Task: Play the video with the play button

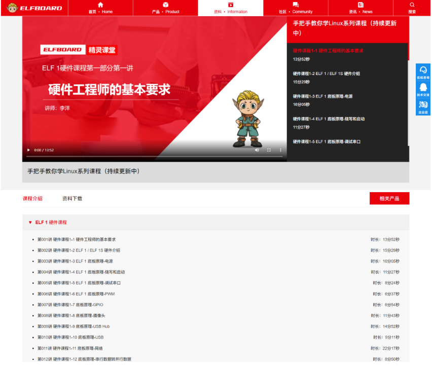Action: pos(29,150)
